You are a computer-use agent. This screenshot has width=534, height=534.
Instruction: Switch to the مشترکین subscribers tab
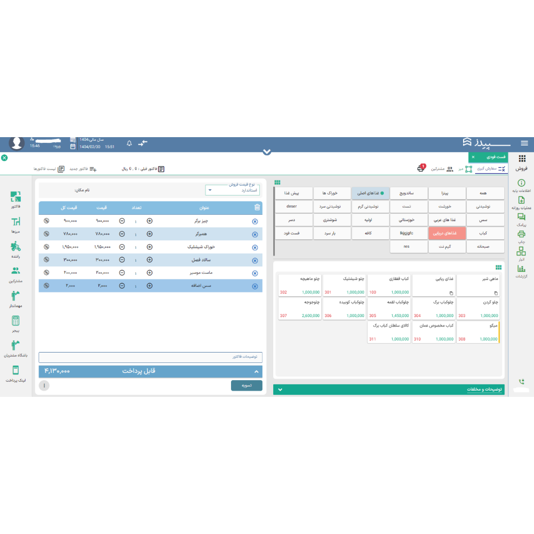pyautogui.click(x=442, y=169)
